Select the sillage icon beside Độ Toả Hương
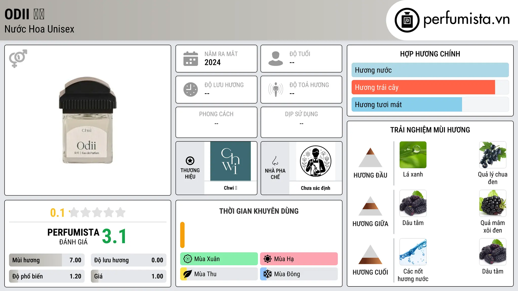 tap(276, 89)
